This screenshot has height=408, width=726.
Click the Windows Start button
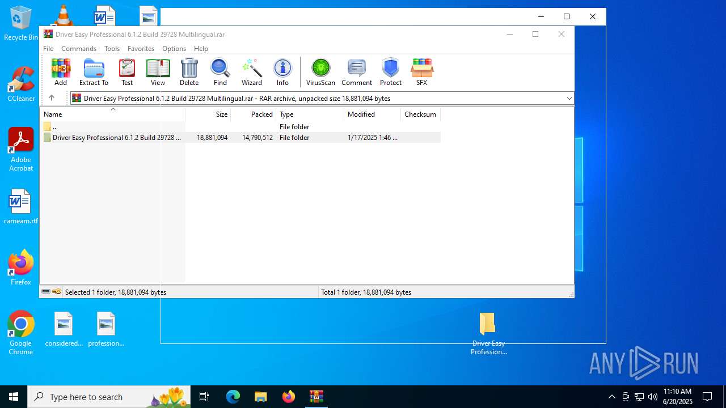[x=14, y=397]
